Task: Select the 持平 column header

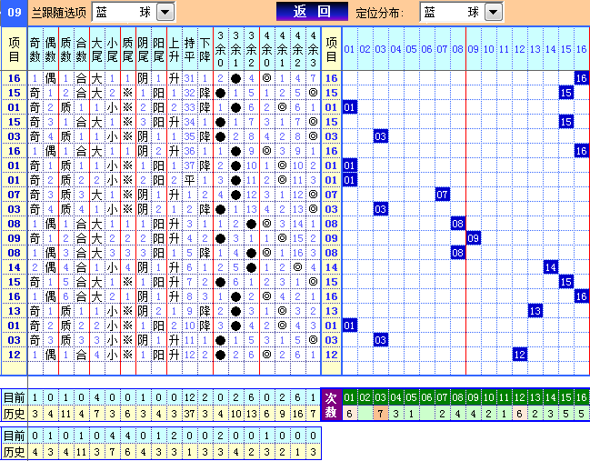Action: click(189, 49)
